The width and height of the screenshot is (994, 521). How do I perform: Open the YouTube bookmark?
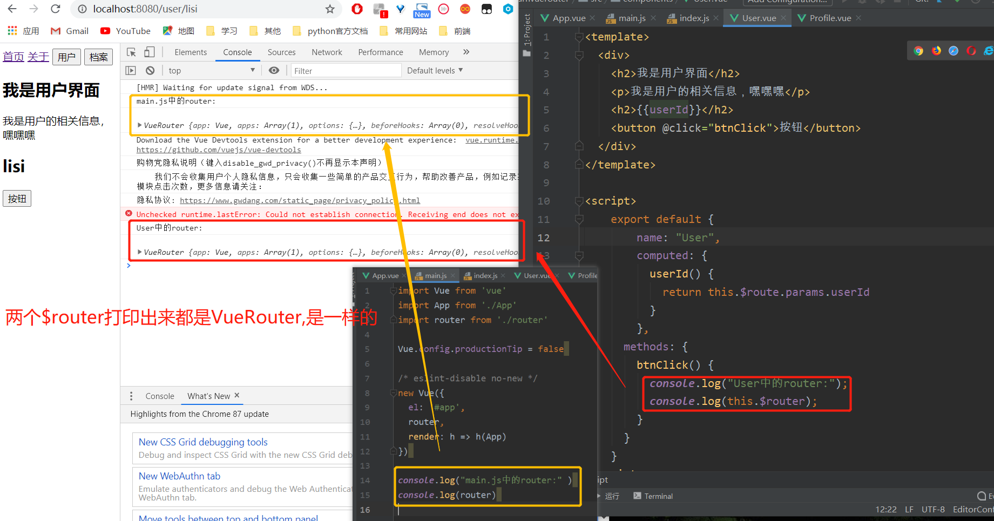click(x=125, y=31)
